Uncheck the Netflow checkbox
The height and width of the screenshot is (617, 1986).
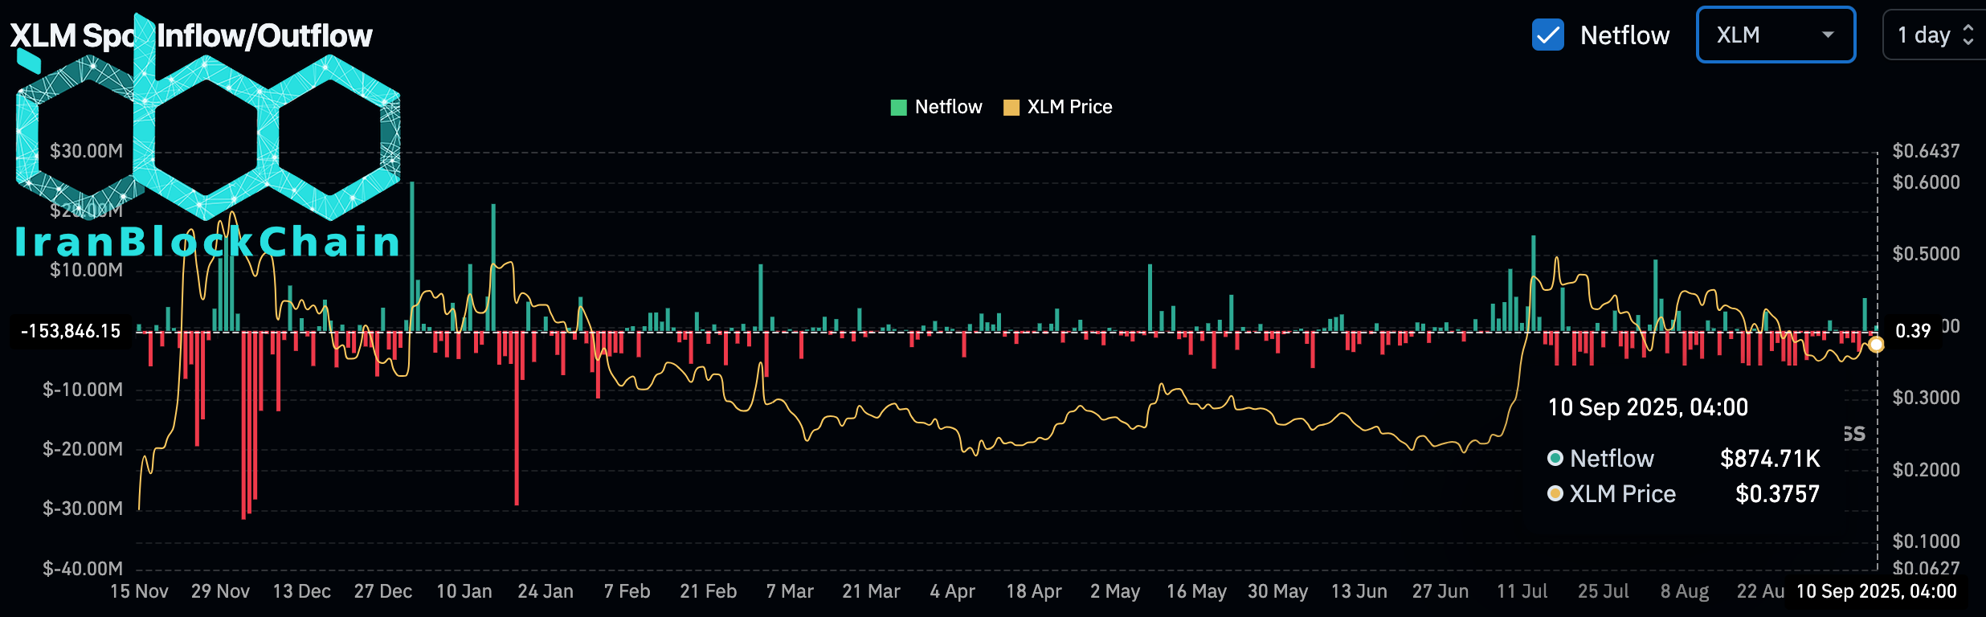click(1547, 35)
